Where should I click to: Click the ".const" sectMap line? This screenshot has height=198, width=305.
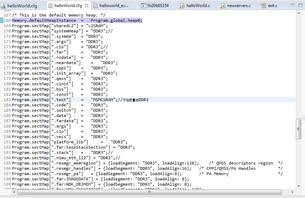60,94
